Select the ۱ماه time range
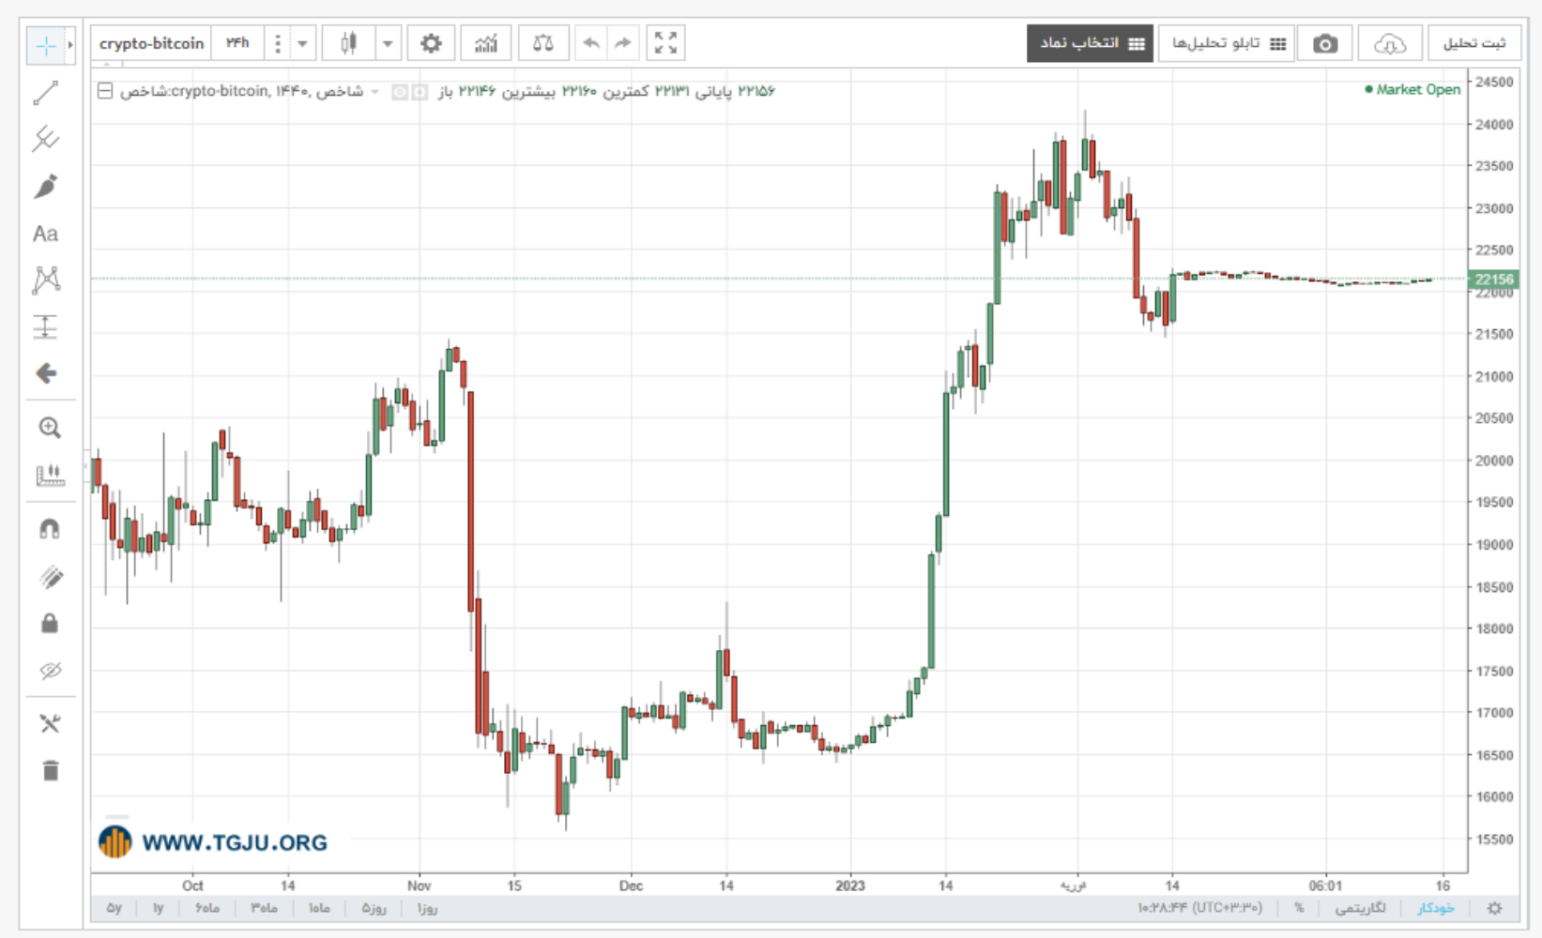Viewport: 1542px width, 938px height. point(319,908)
